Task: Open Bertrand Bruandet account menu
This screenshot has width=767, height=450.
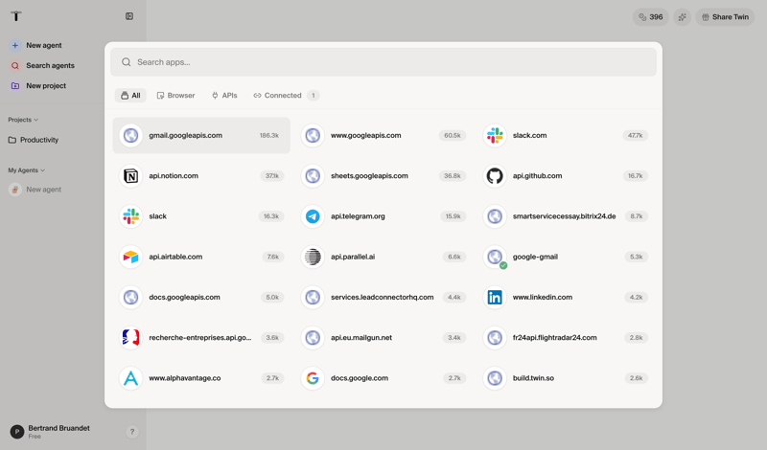Action: pyautogui.click(x=58, y=432)
